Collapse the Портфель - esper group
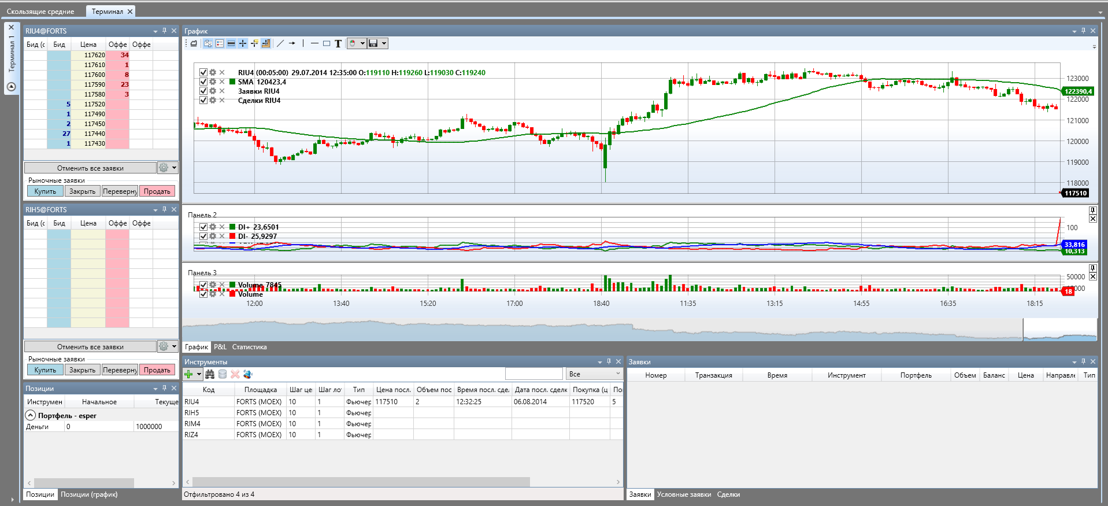1108x506 pixels. [31, 415]
